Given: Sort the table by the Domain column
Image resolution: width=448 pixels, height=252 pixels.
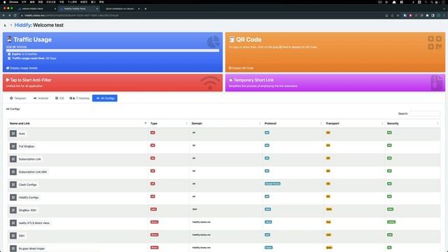Looking at the screenshot, I should [225, 123].
